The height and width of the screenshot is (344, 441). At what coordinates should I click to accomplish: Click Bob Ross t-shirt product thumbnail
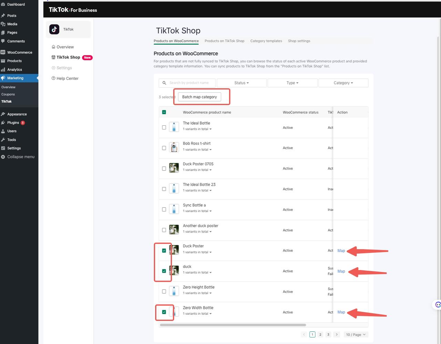point(174,148)
